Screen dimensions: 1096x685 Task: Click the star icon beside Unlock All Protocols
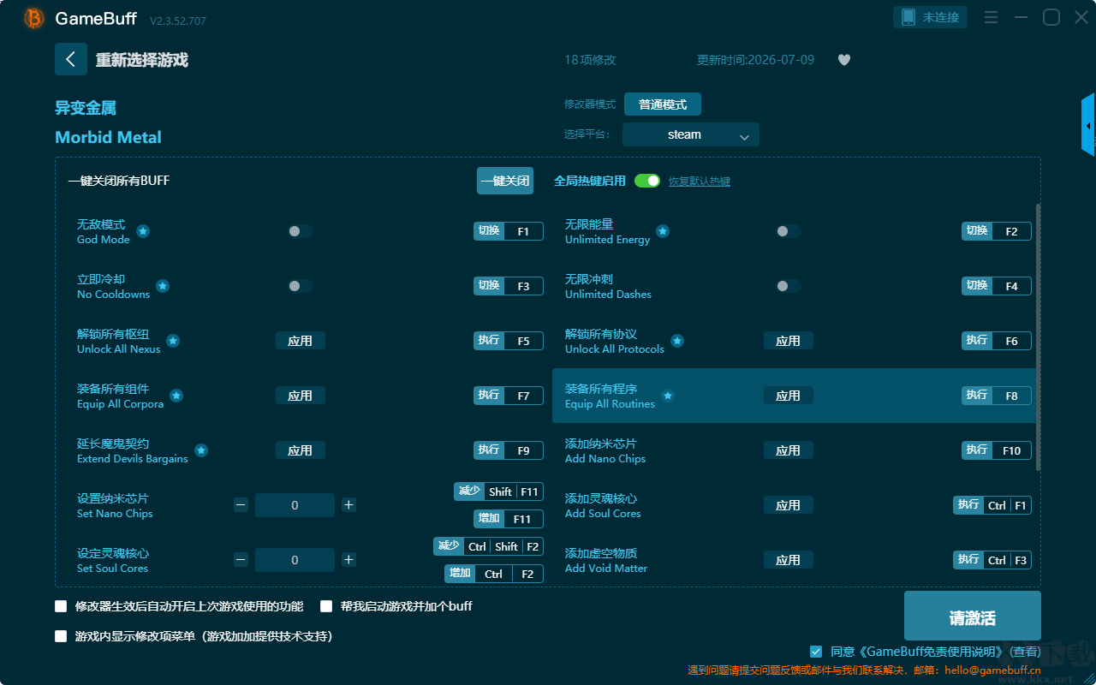tap(677, 341)
